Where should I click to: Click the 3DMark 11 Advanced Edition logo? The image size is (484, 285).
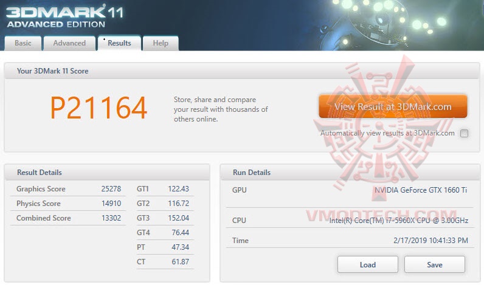[x=64, y=16]
